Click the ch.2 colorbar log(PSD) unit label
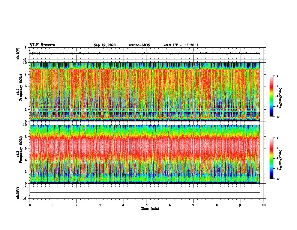The height and width of the screenshot is (230, 297). pos(281,160)
